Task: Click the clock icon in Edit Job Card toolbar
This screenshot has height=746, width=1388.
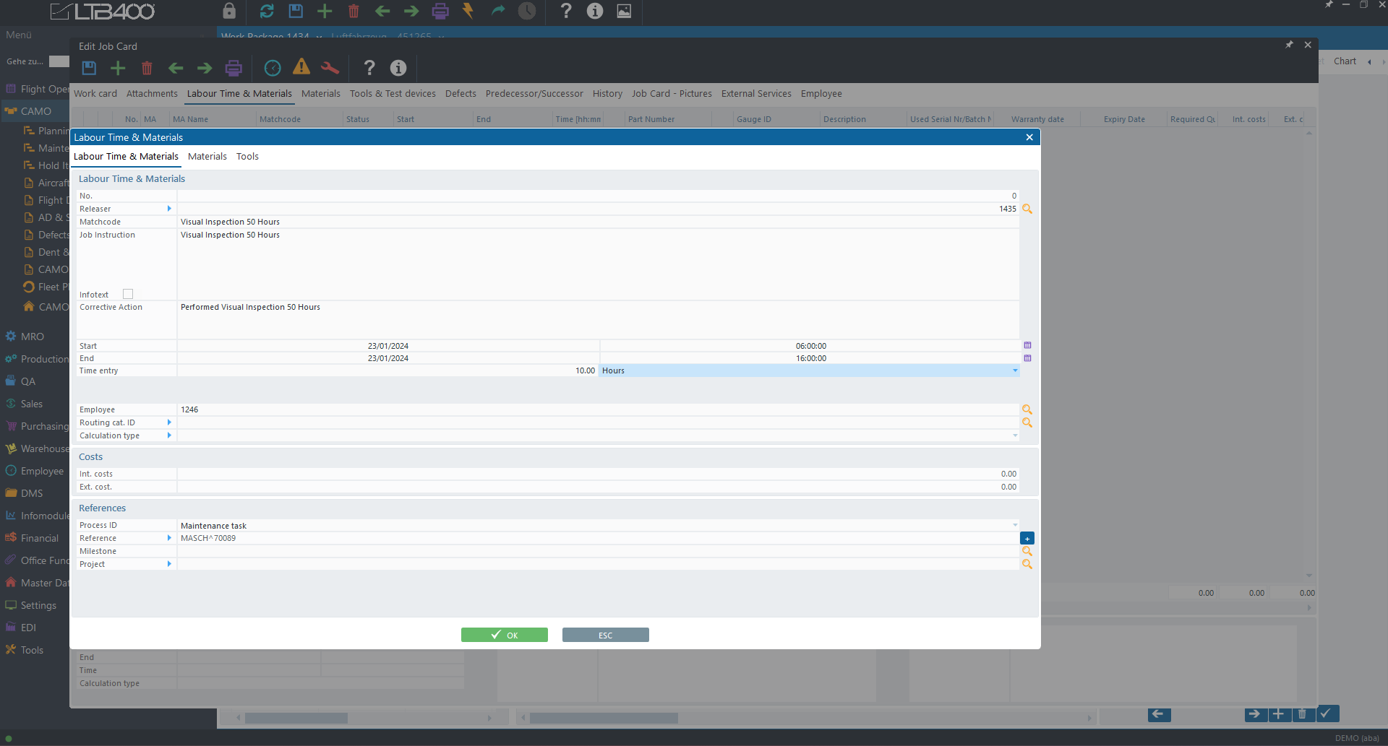Action: (x=273, y=68)
